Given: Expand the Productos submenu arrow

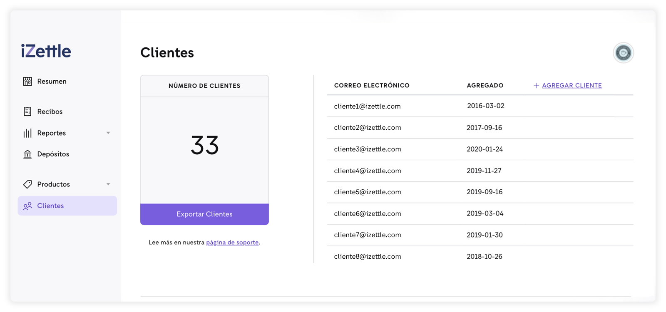Looking at the screenshot, I should (108, 184).
